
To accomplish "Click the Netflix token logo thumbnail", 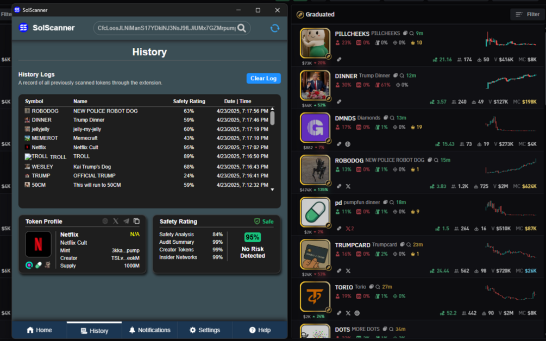I will 39,244.
